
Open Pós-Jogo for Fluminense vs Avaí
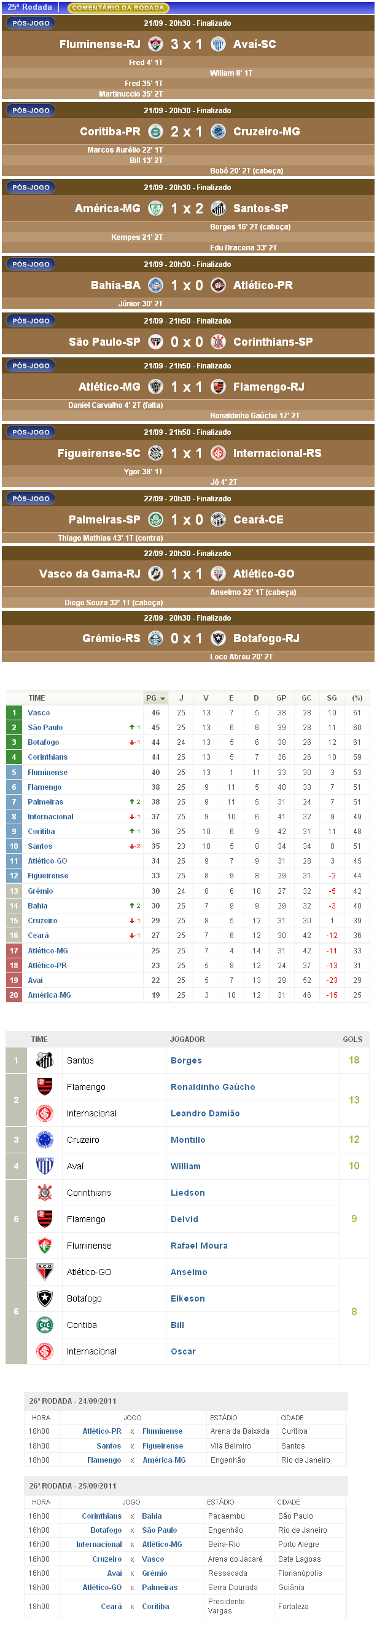tap(31, 23)
